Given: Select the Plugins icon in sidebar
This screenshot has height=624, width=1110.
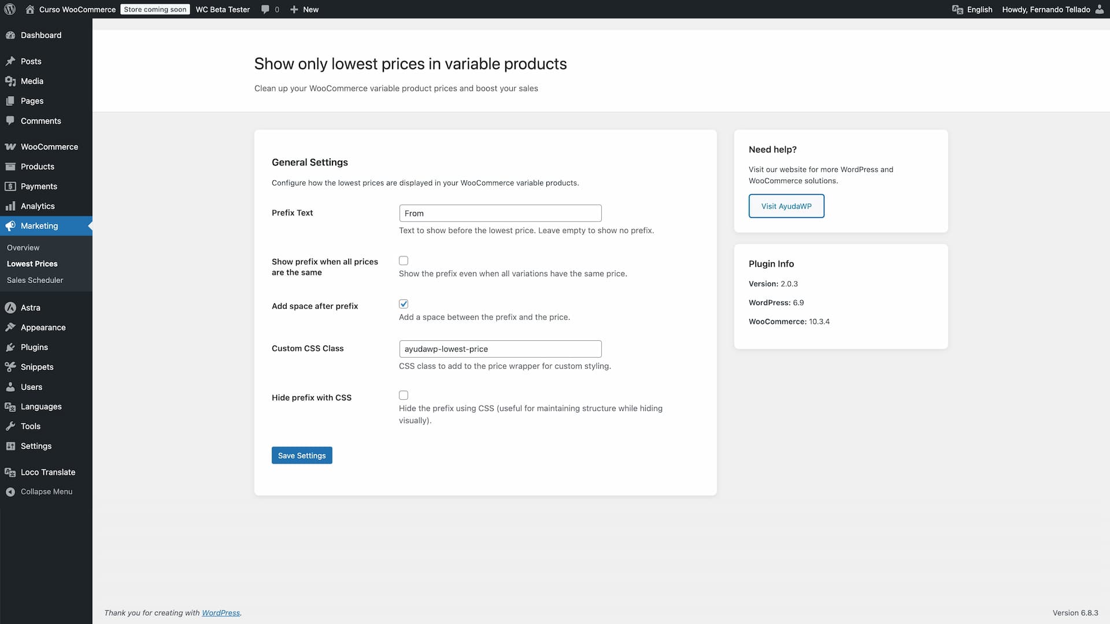Looking at the screenshot, I should click(x=10, y=347).
